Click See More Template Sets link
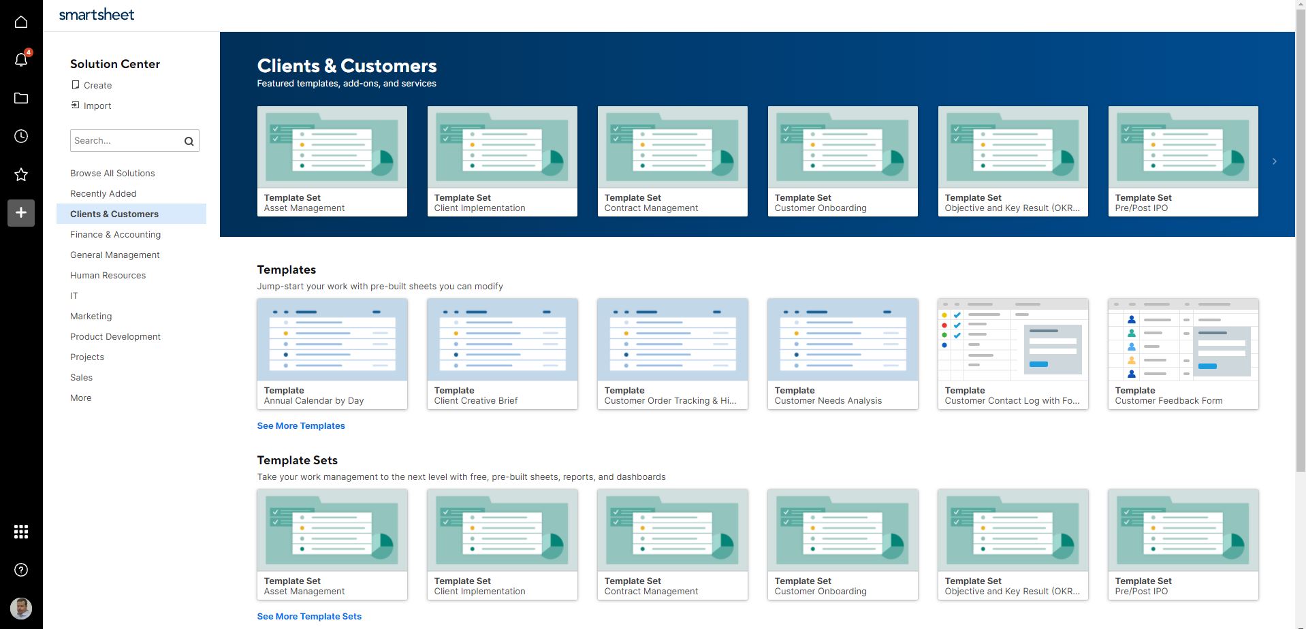The image size is (1306, 629). coord(309,616)
